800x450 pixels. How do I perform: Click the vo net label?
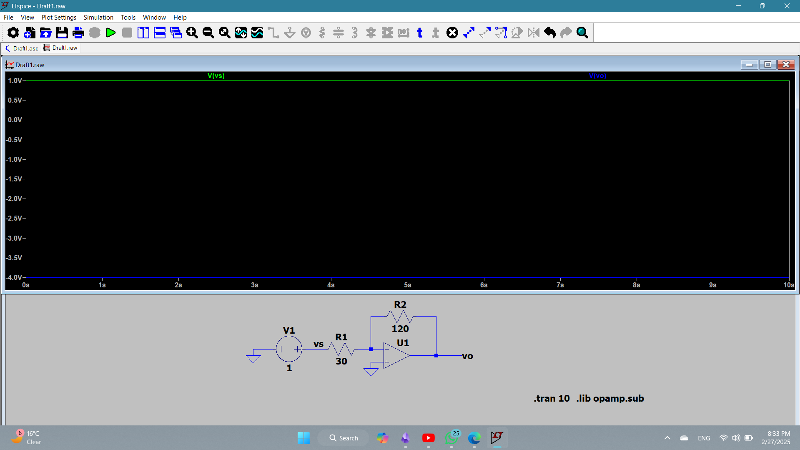[x=467, y=356]
